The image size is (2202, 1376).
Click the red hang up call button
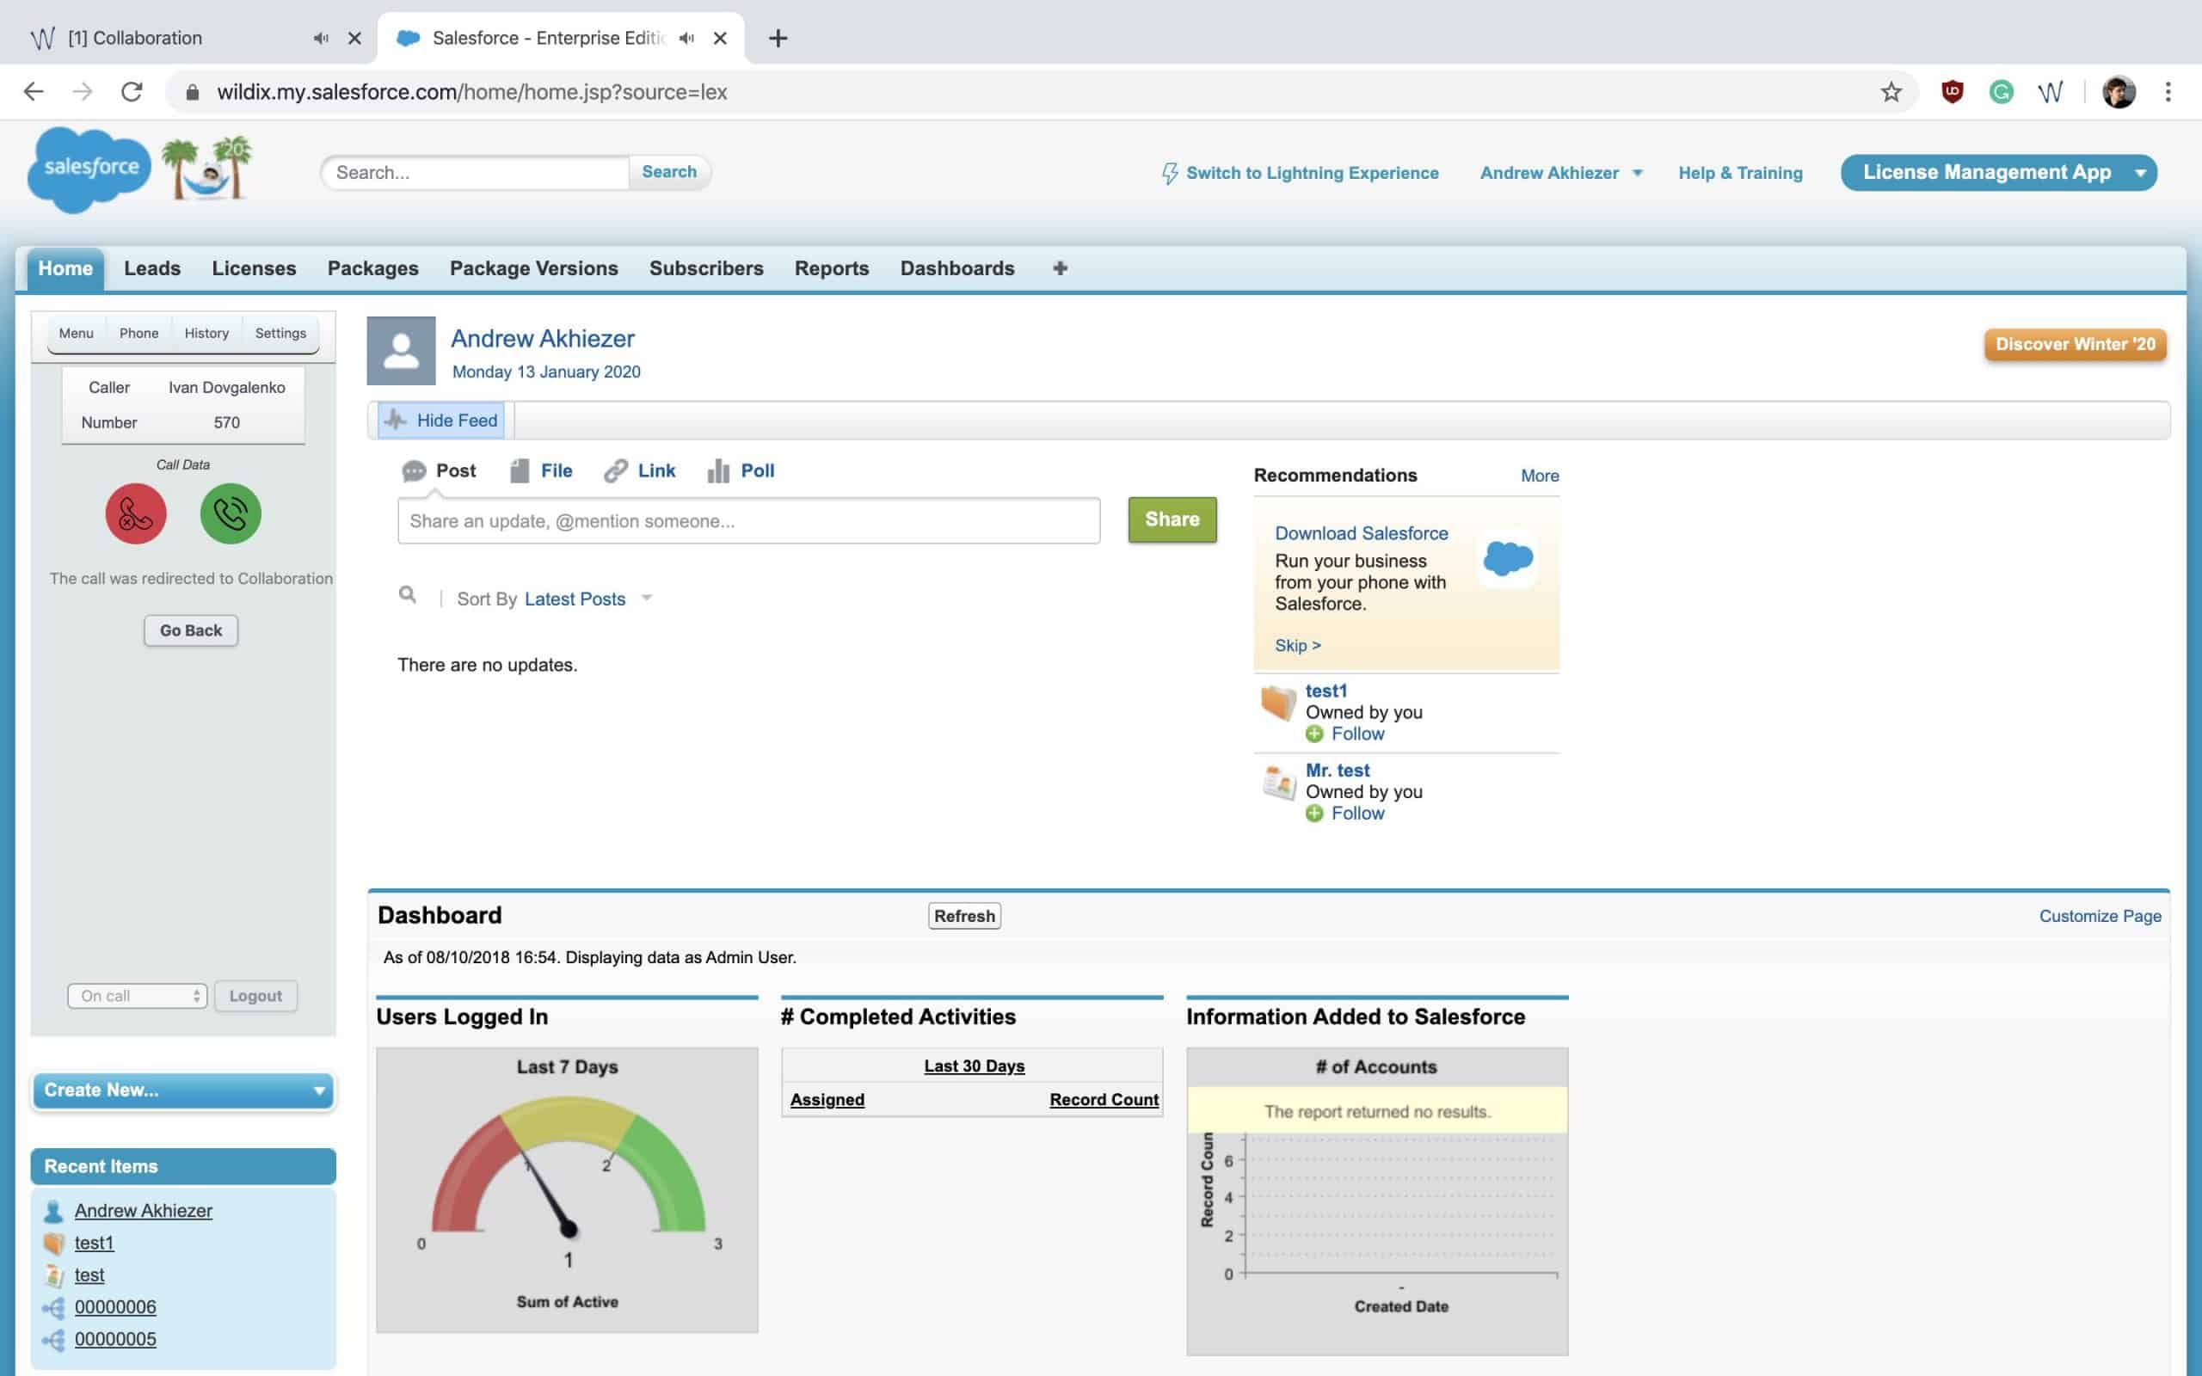pos(136,513)
